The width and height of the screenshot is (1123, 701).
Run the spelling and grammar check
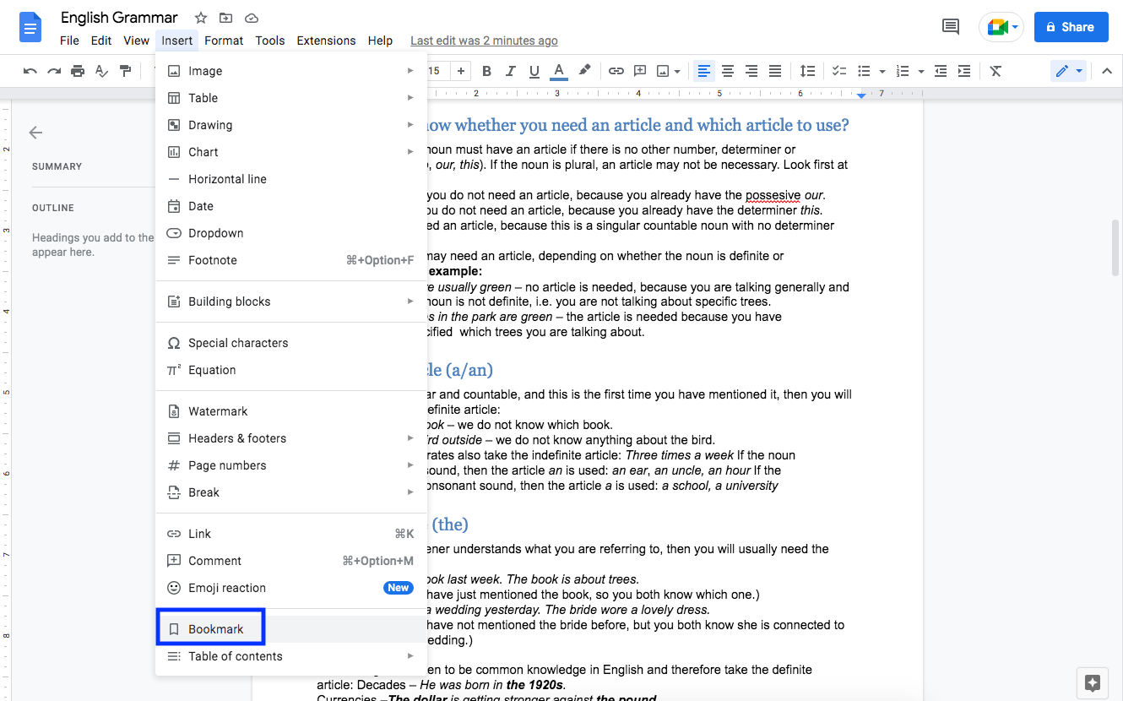click(101, 70)
